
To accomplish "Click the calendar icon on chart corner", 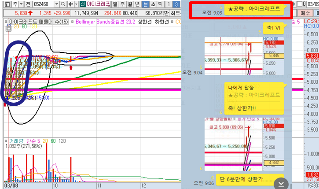I will click(8, 29).
